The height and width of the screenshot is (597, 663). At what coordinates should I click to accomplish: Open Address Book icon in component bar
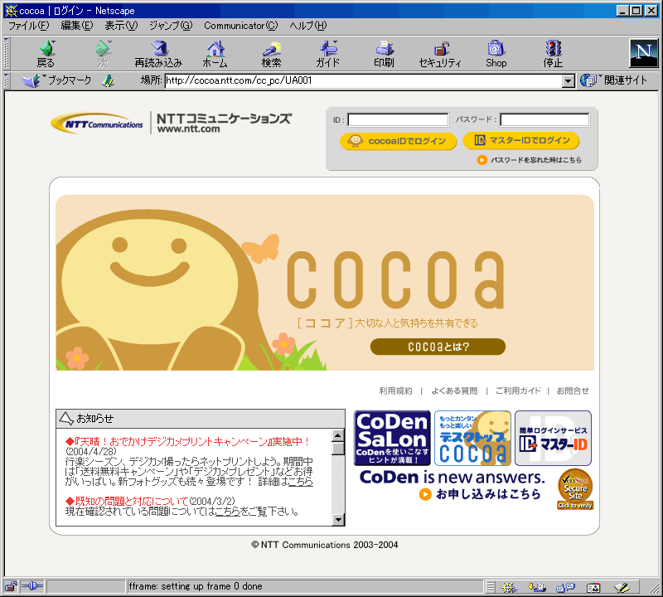tap(593, 587)
